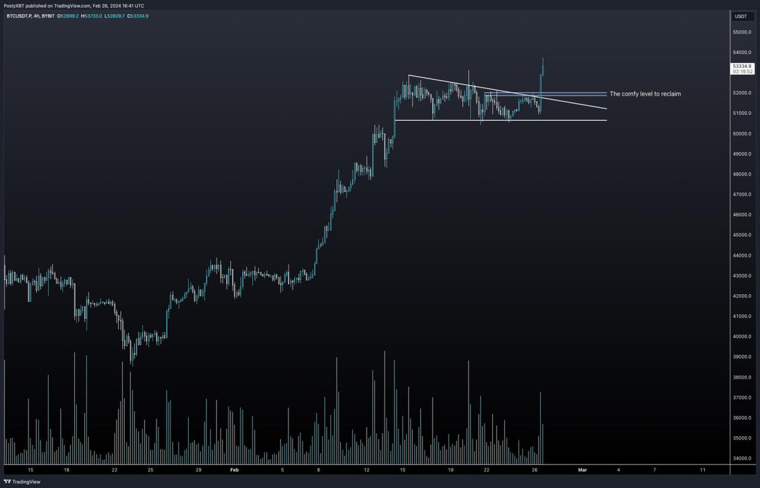Click the 34000.0 price axis label
This screenshot has width=760, height=488.
[x=742, y=458]
